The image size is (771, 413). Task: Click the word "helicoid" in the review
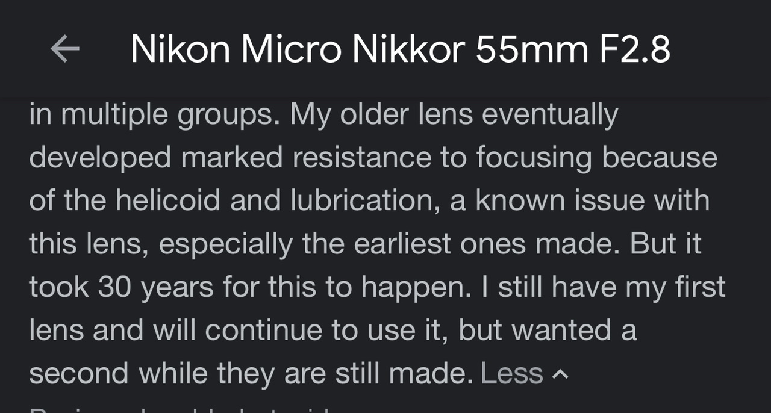click(x=168, y=200)
